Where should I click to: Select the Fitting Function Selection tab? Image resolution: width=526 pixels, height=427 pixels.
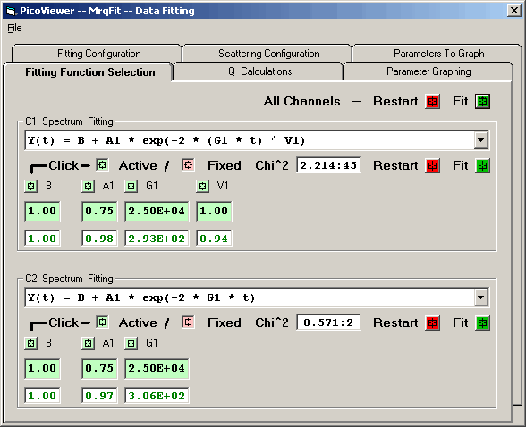click(x=89, y=72)
